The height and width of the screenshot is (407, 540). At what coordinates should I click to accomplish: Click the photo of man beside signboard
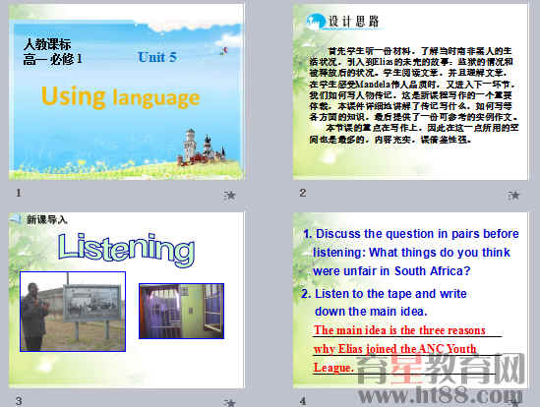(x=73, y=312)
